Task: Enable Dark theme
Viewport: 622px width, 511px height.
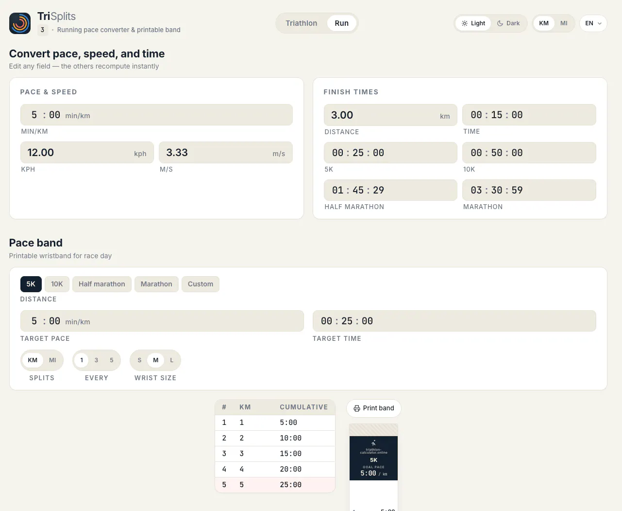Action: point(508,23)
